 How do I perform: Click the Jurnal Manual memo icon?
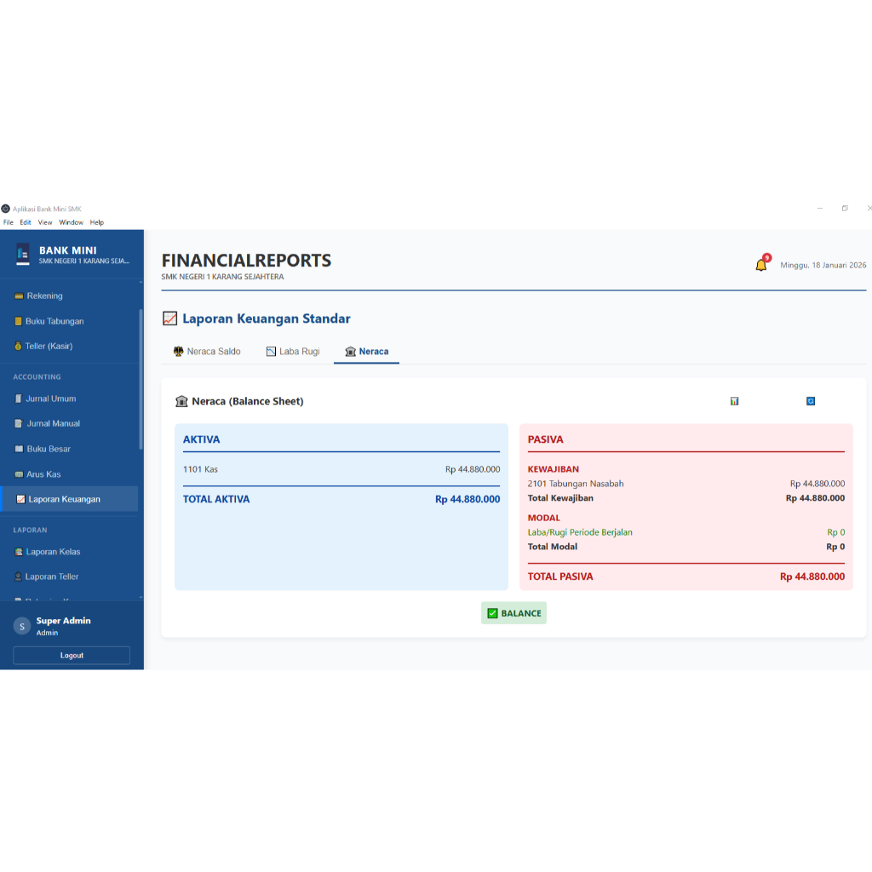point(19,423)
